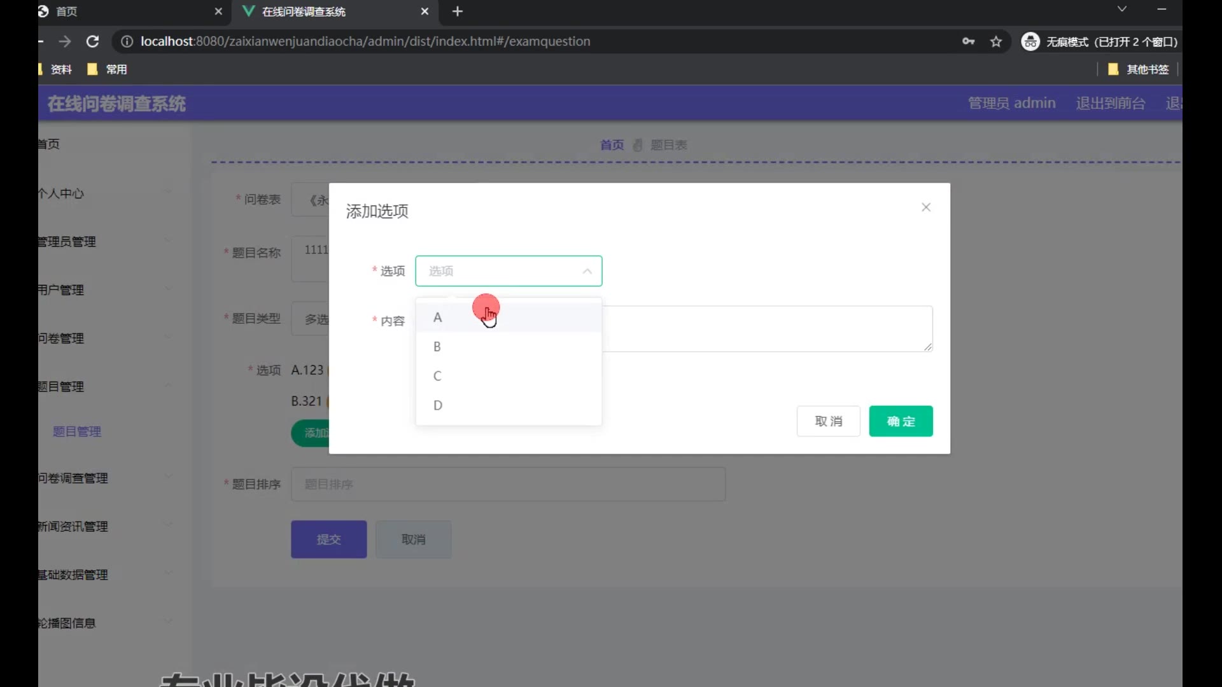Viewport: 1222px width, 687px height.
Task: Open new browser tab with plus icon
Action: point(457,11)
